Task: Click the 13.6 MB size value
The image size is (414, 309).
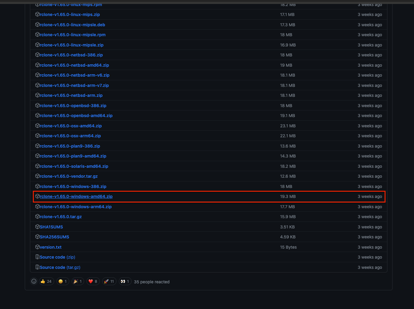Action: click(288, 146)
